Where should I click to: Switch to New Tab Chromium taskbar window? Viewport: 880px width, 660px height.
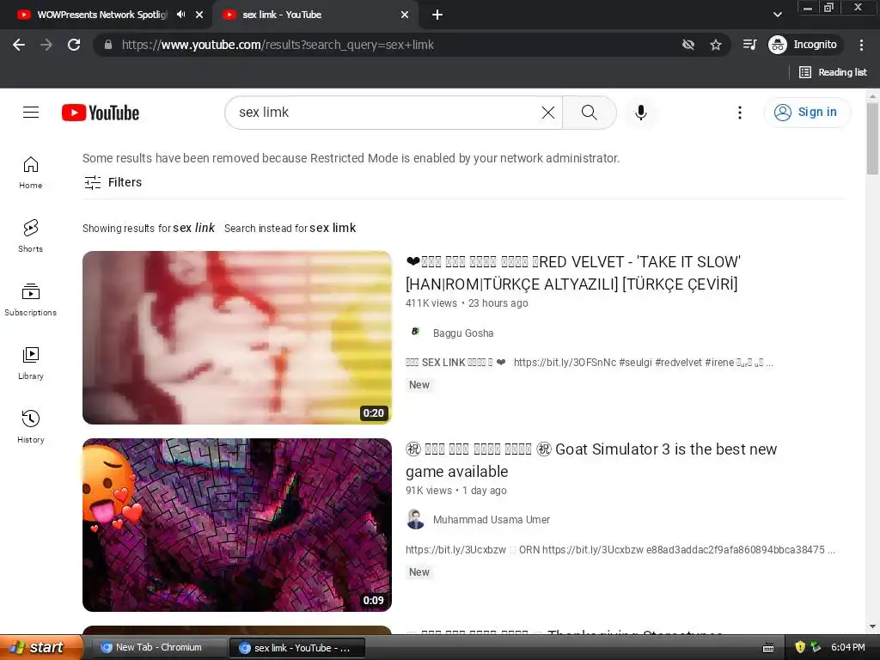[x=159, y=648]
